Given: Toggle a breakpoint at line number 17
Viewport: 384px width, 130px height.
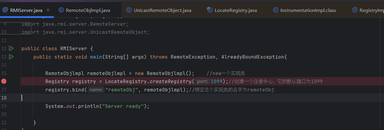Looking at the screenshot, I should [4, 90].
